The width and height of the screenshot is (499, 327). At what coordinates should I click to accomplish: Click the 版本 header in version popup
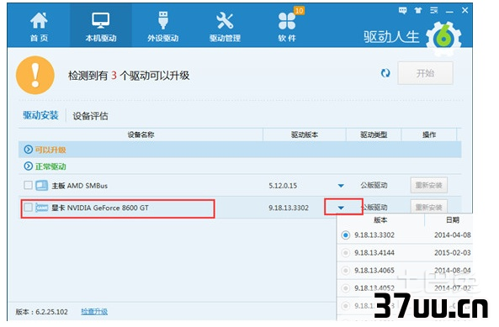(x=380, y=220)
